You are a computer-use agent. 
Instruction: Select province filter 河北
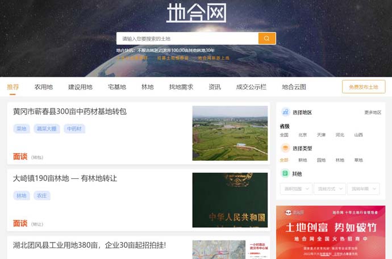340,135
